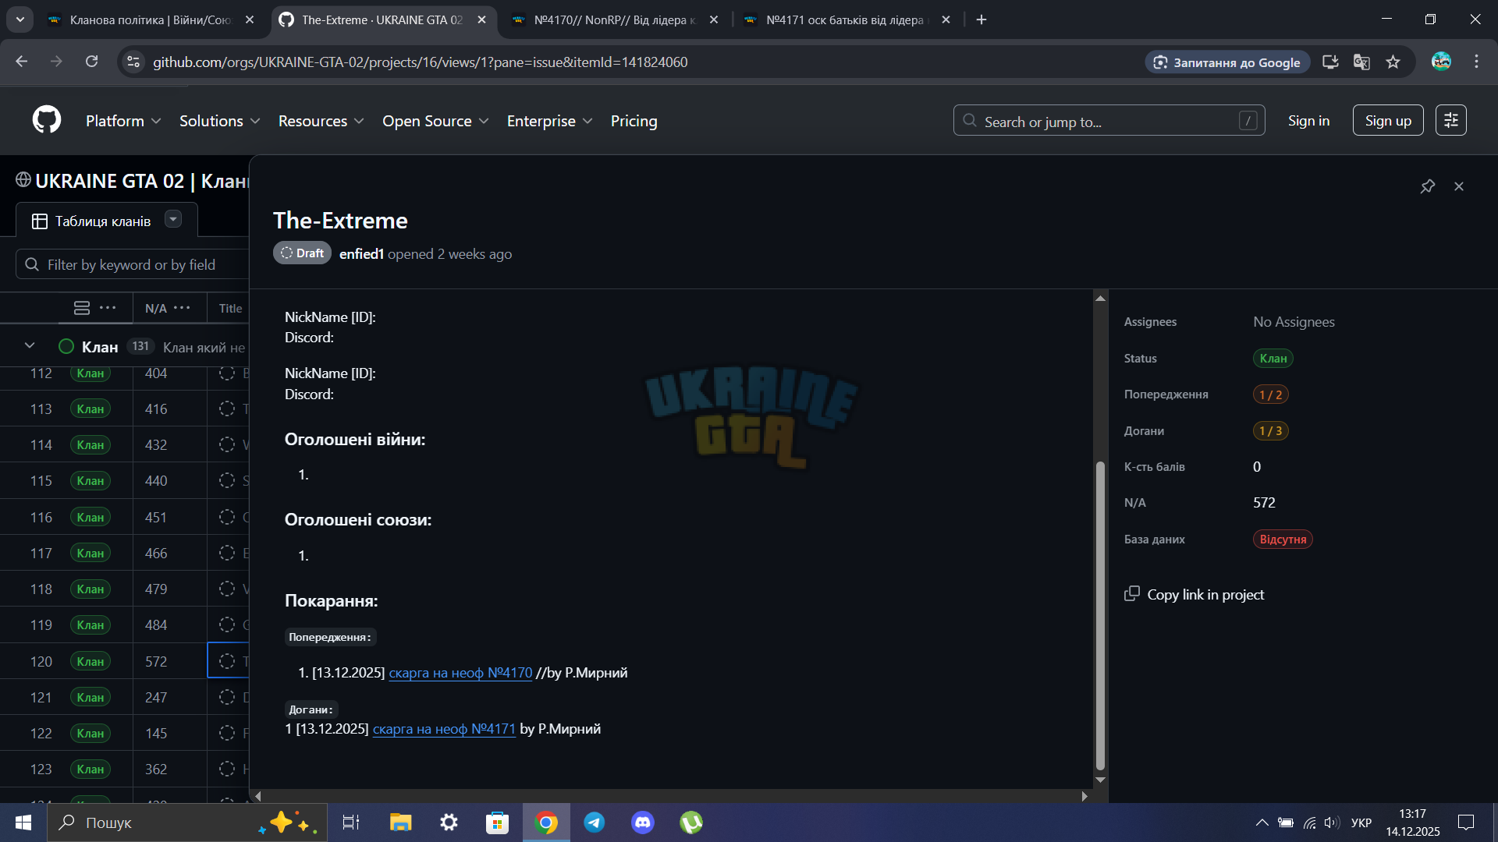Viewport: 1498px width, 842px height.
Task: Expand the Resources navigation menu
Action: [321, 121]
